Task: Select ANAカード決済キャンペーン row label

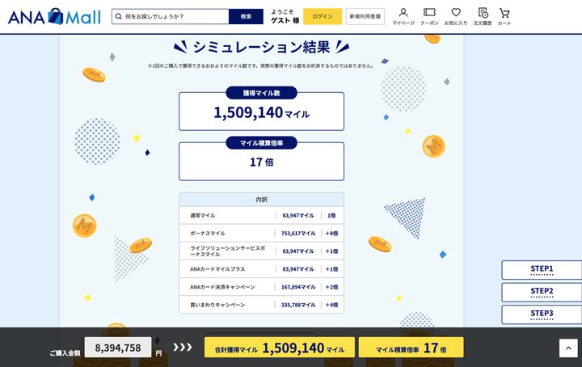Action: point(222,287)
